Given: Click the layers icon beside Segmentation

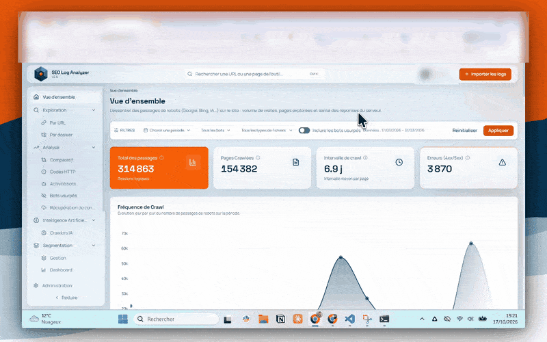Looking at the screenshot, I should coord(36,246).
